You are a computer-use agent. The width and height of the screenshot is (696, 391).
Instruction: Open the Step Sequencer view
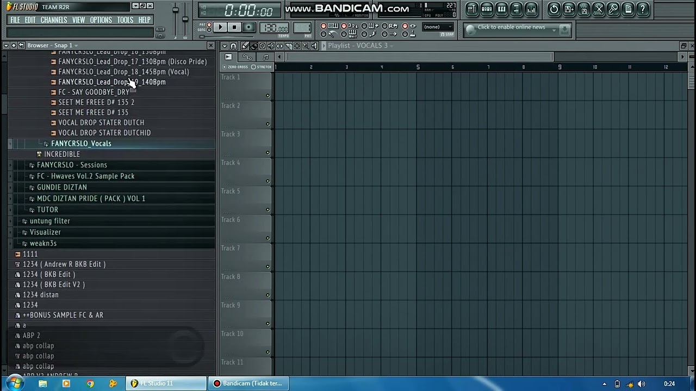pos(487,9)
